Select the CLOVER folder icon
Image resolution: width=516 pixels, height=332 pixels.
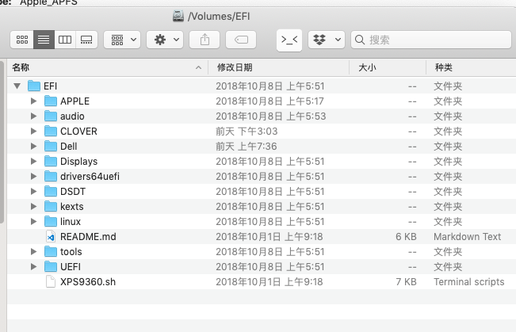(51, 132)
